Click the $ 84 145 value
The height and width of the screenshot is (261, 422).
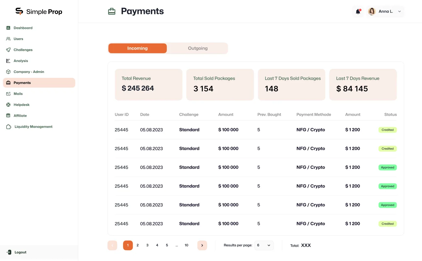pyautogui.click(x=352, y=89)
